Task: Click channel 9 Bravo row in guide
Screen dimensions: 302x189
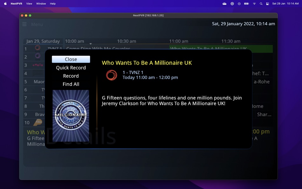Action: pos(34,114)
